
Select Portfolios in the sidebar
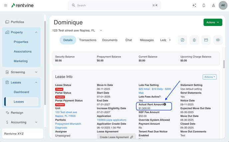point(17,22)
